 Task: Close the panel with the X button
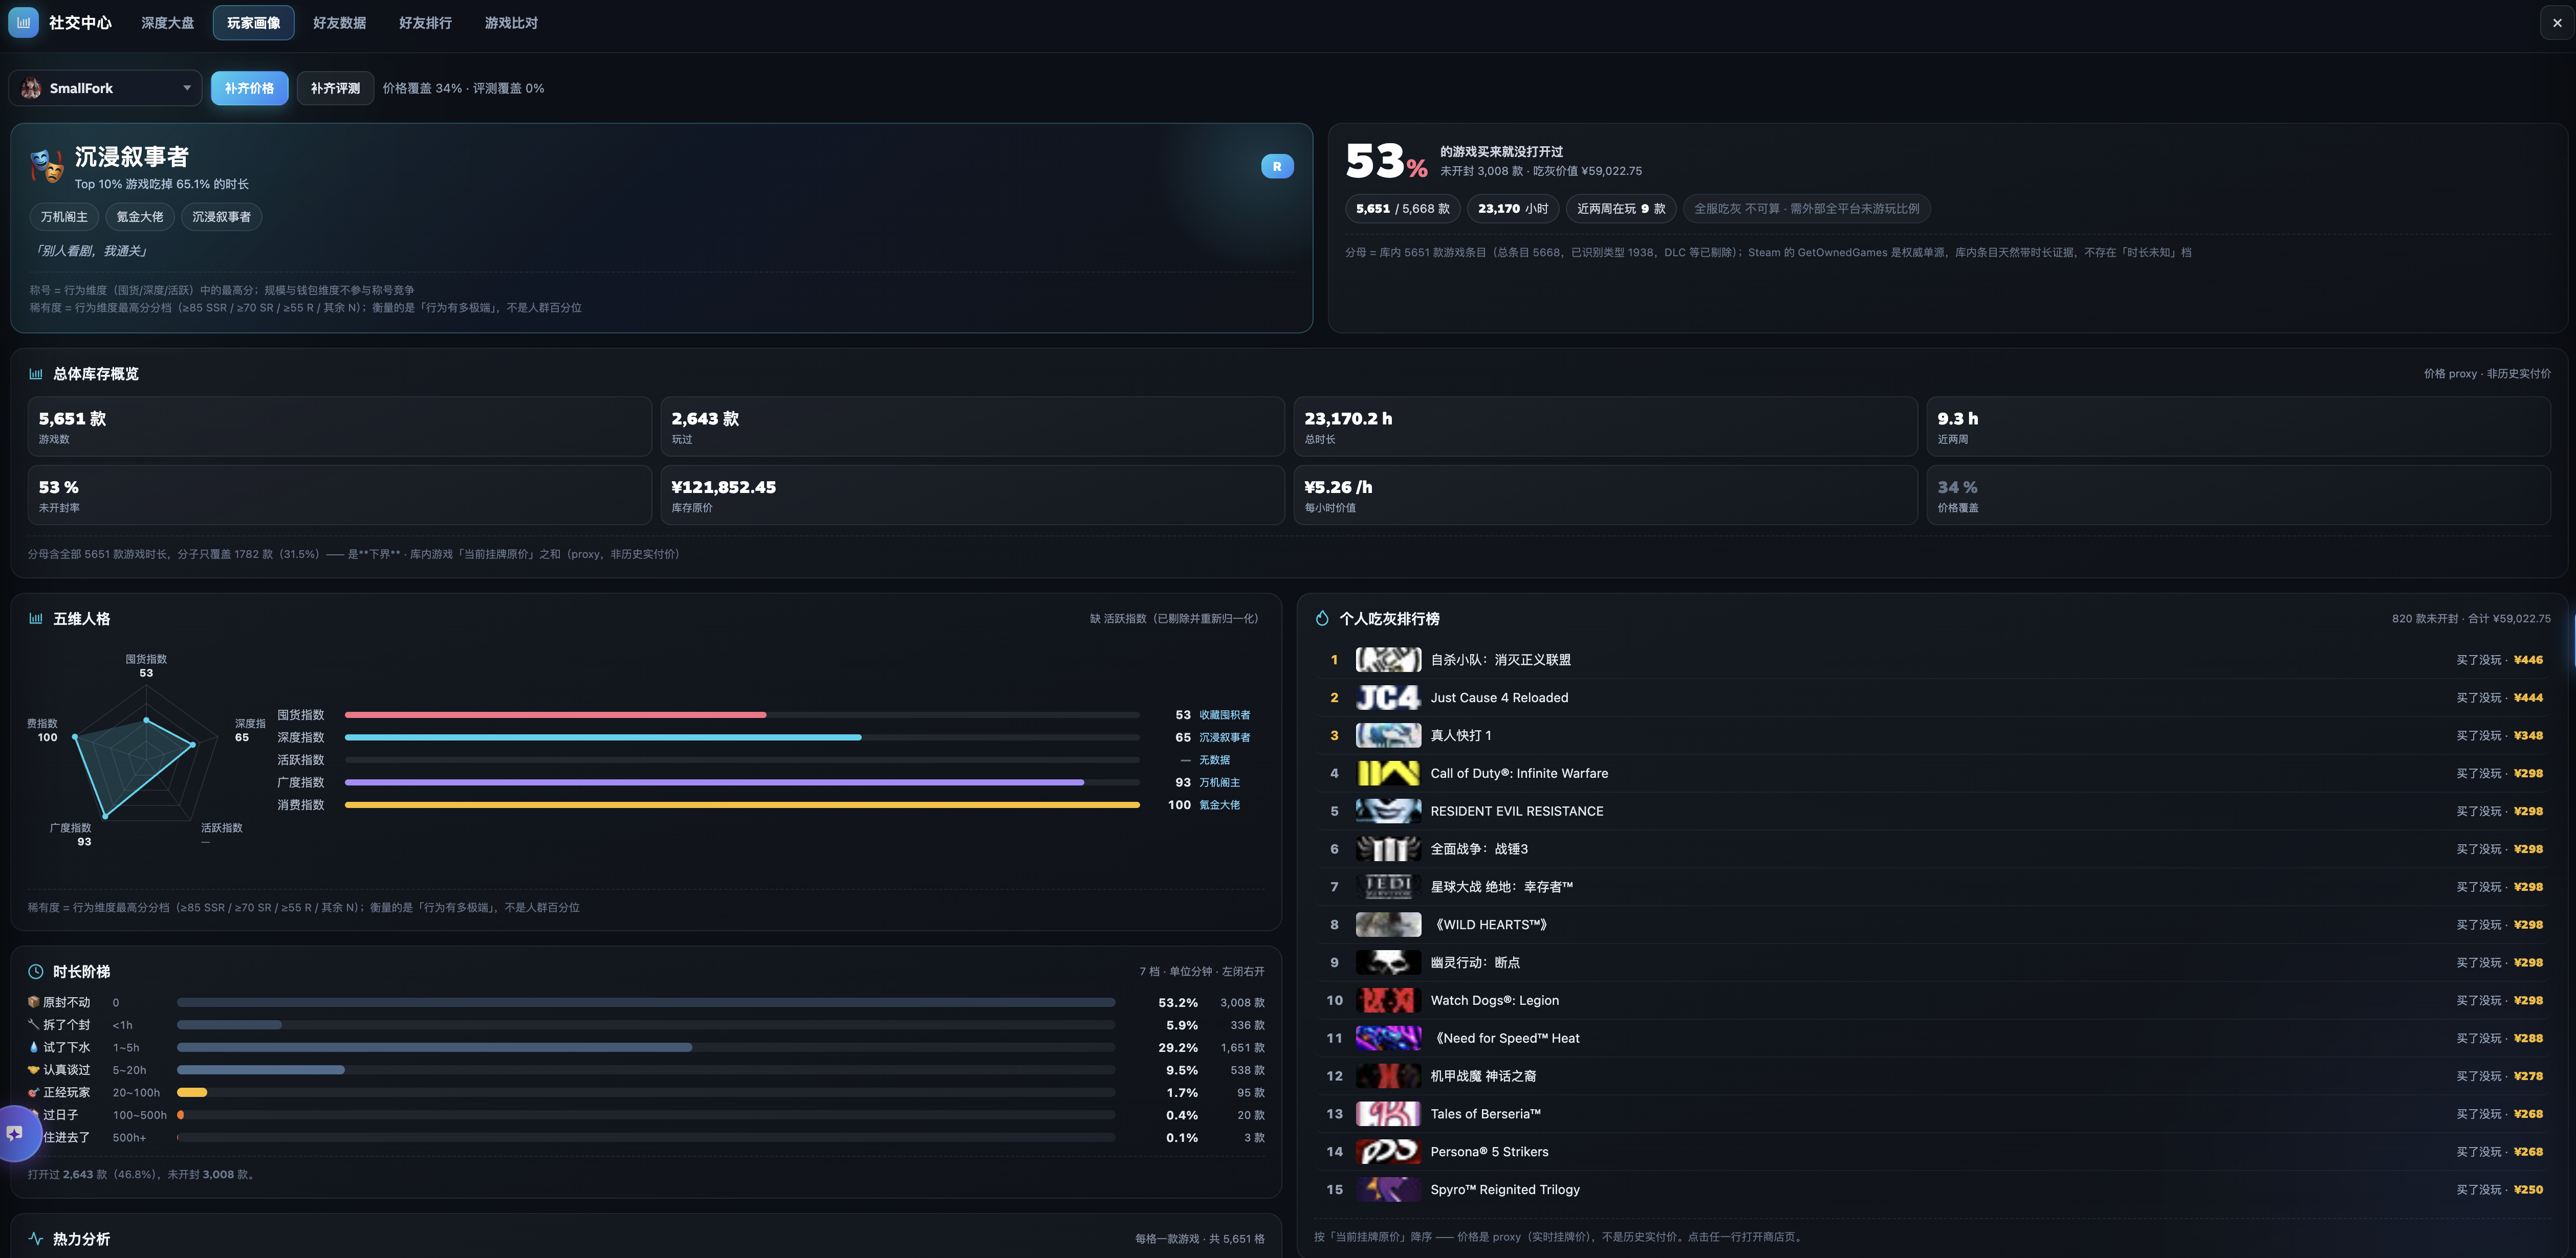(x=2557, y=22)
